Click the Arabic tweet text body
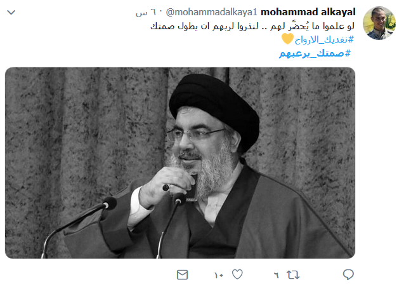The height and width of the screenshot is (284, 404). [x=252, y=26]
